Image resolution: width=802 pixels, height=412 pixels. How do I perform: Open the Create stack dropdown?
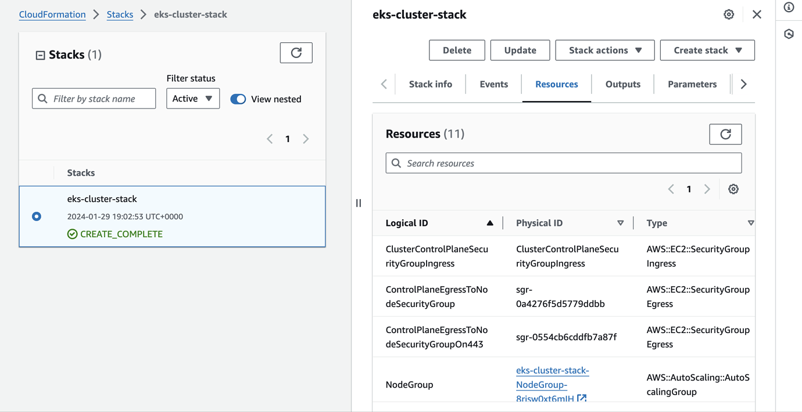(707, 50)
